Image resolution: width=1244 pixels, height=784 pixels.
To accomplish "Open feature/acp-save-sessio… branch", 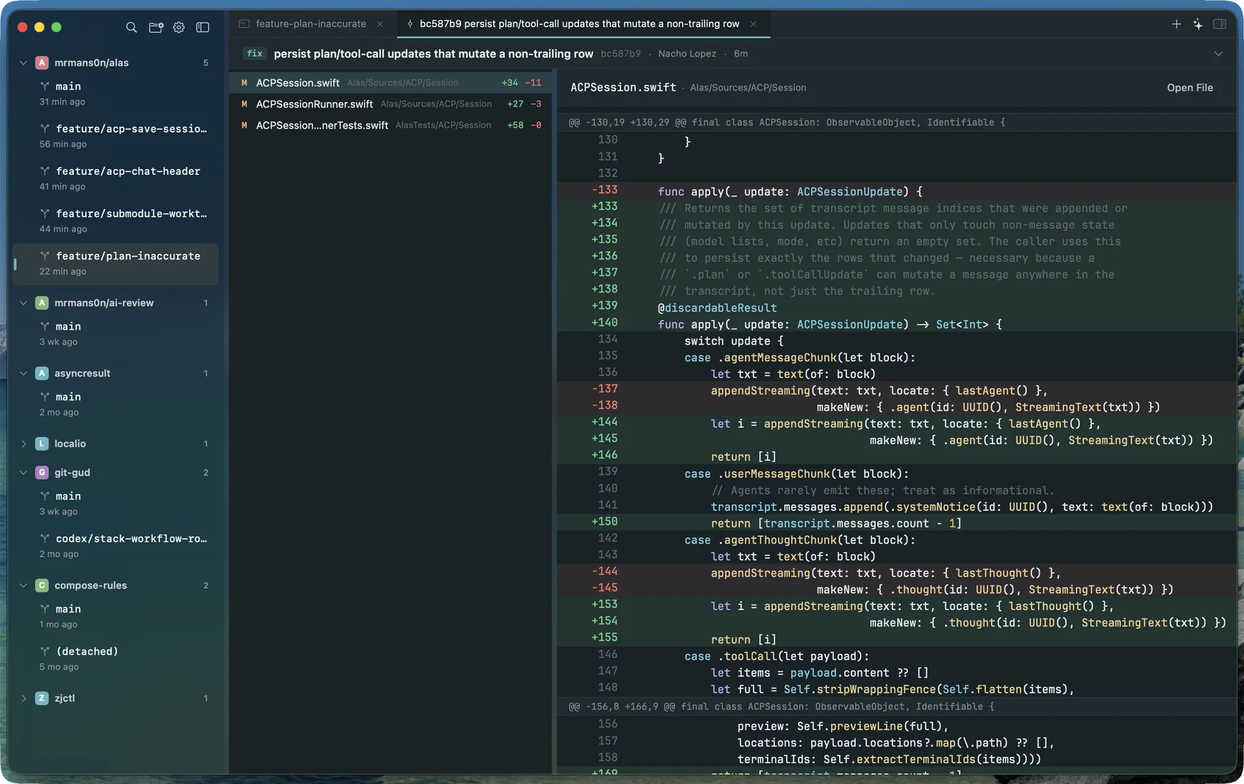I will 116,136.
